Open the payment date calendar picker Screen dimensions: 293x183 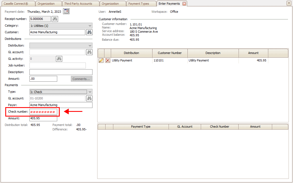click(66, 11)
